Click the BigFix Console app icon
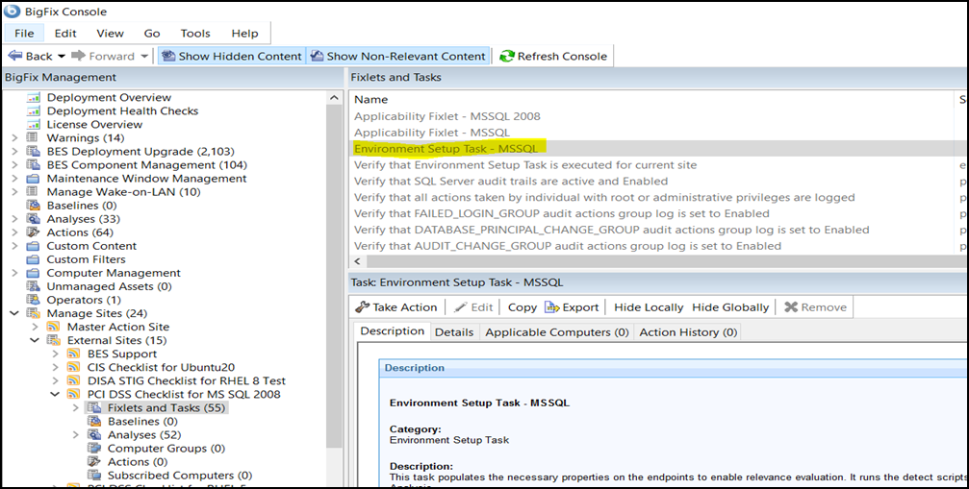Screen dimensions: 969x489 pyautogui.click(x=12, y=12)
